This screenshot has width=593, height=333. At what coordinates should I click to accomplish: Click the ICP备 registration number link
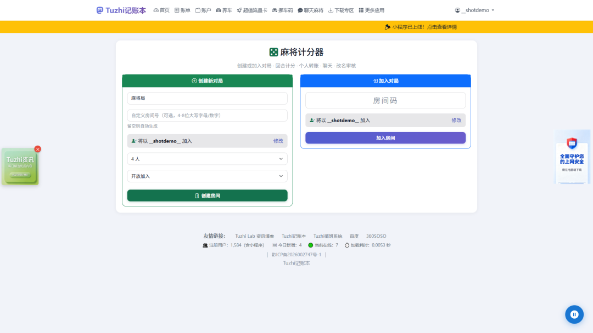point(296,255)
